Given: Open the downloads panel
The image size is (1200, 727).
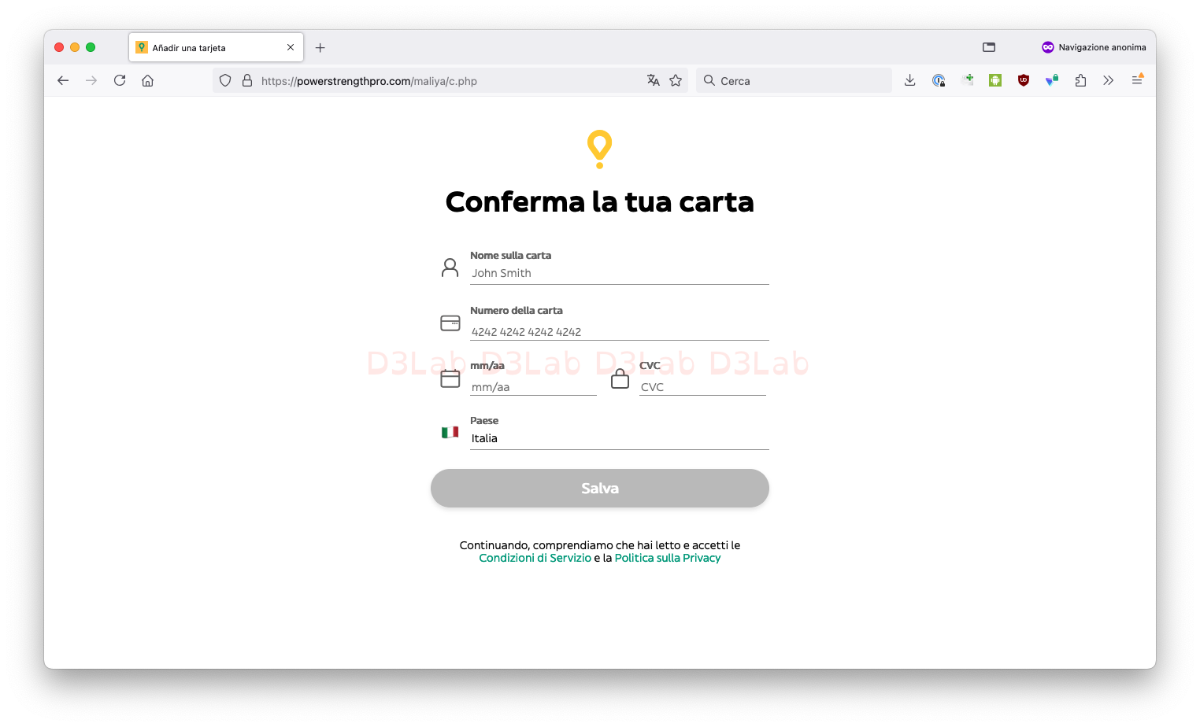Looking at the screenshot, I should point(909,80).
